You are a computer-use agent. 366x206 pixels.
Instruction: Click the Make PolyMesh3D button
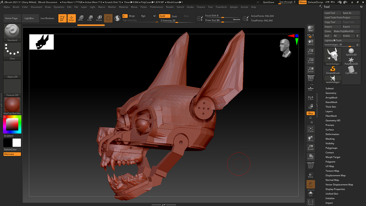346,31
